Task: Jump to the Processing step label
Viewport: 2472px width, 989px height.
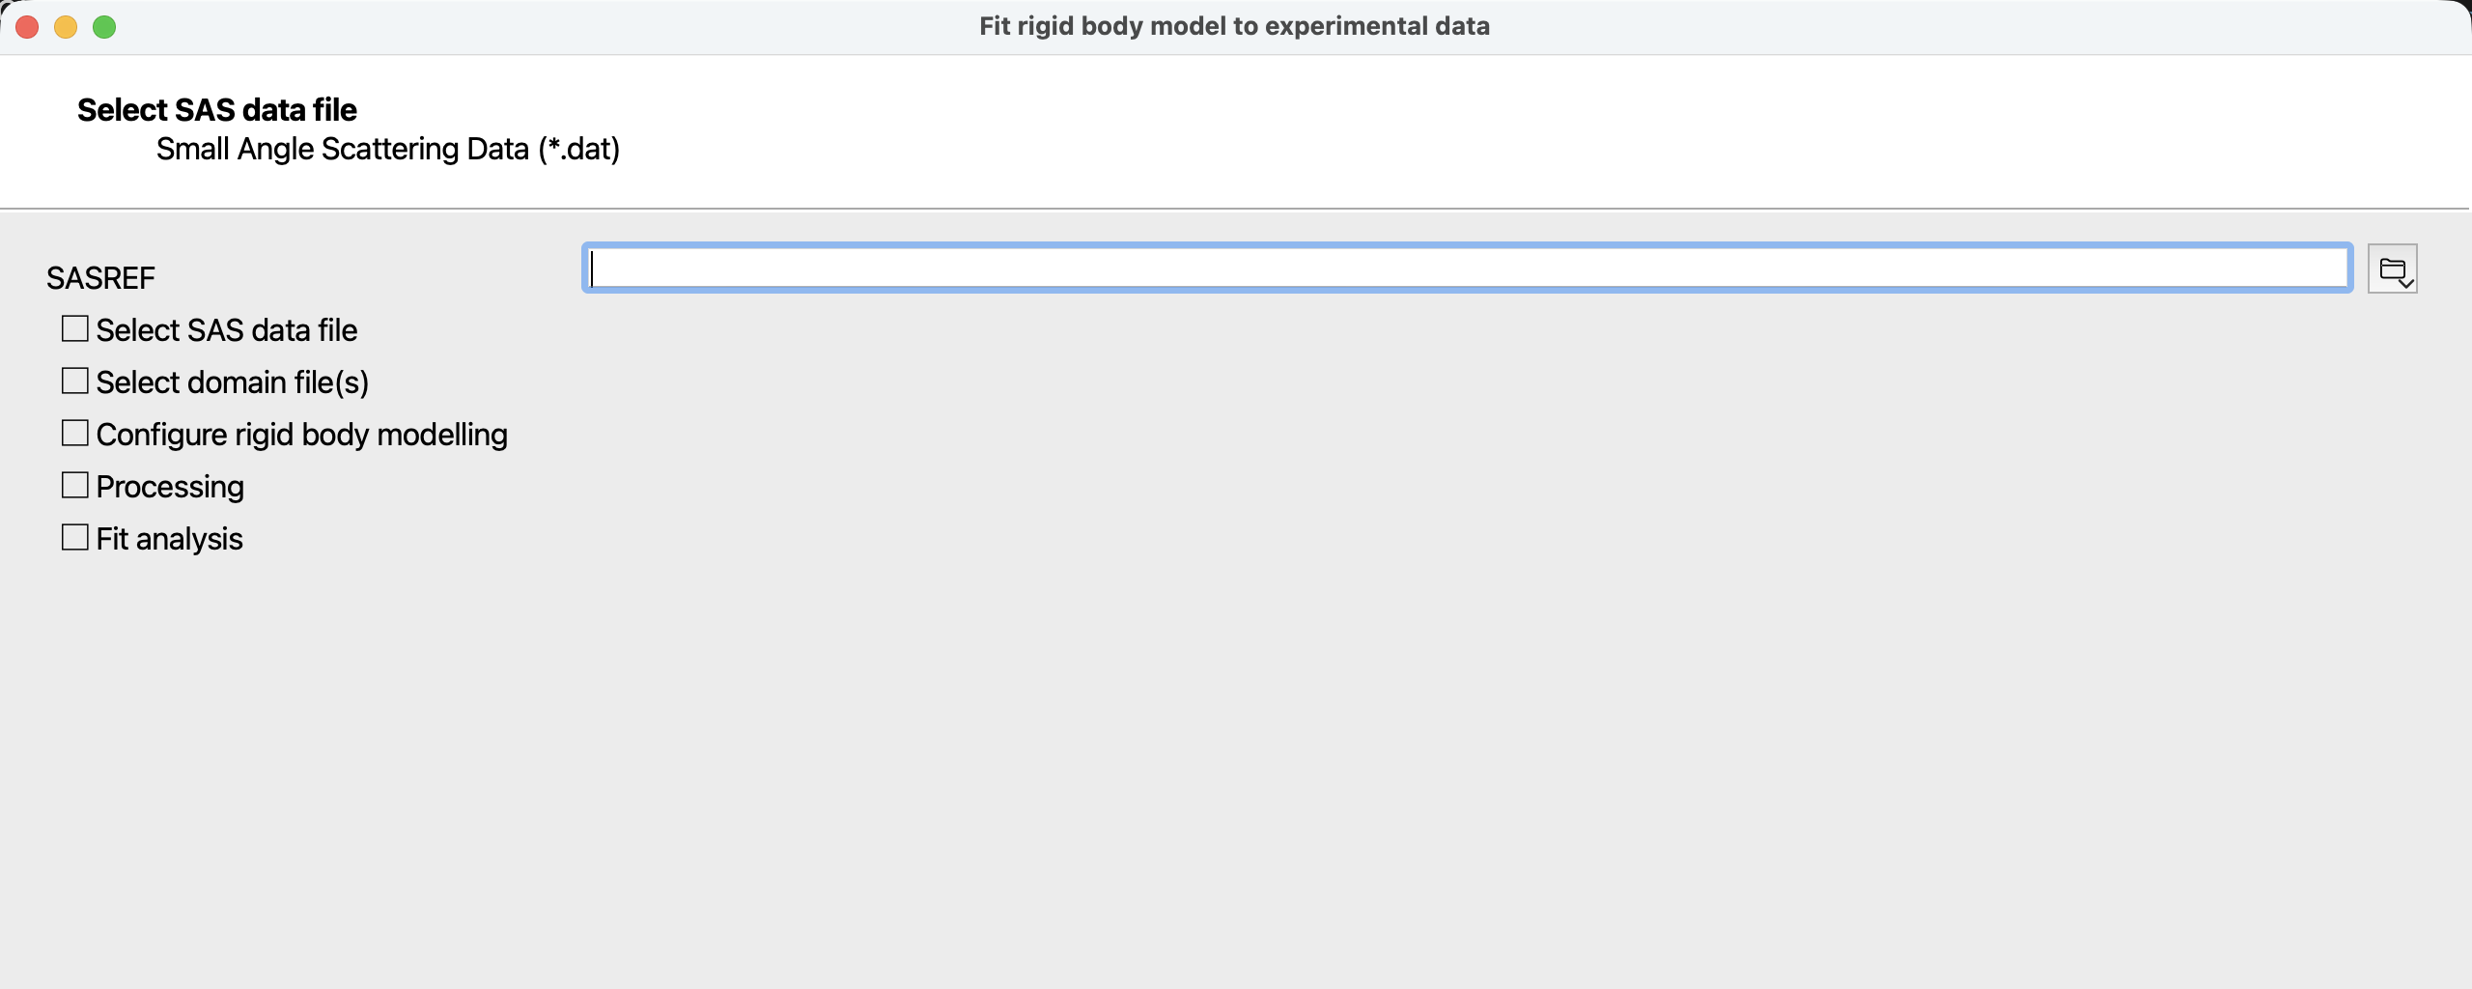Action: [x=170, y=487]
